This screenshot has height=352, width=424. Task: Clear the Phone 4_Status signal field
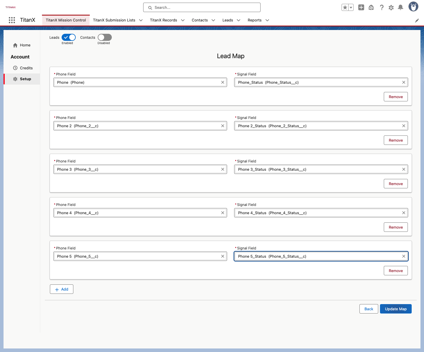404,213
